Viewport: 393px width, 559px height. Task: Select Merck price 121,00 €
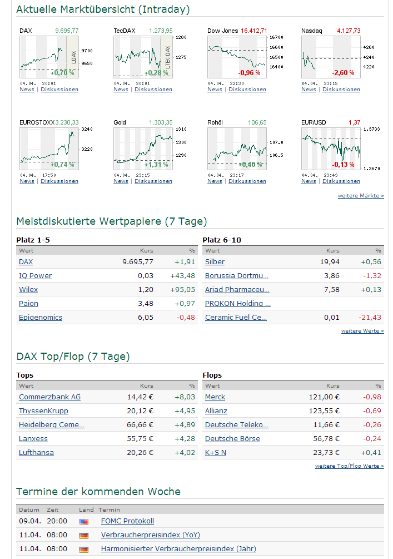tap(324, 397)
